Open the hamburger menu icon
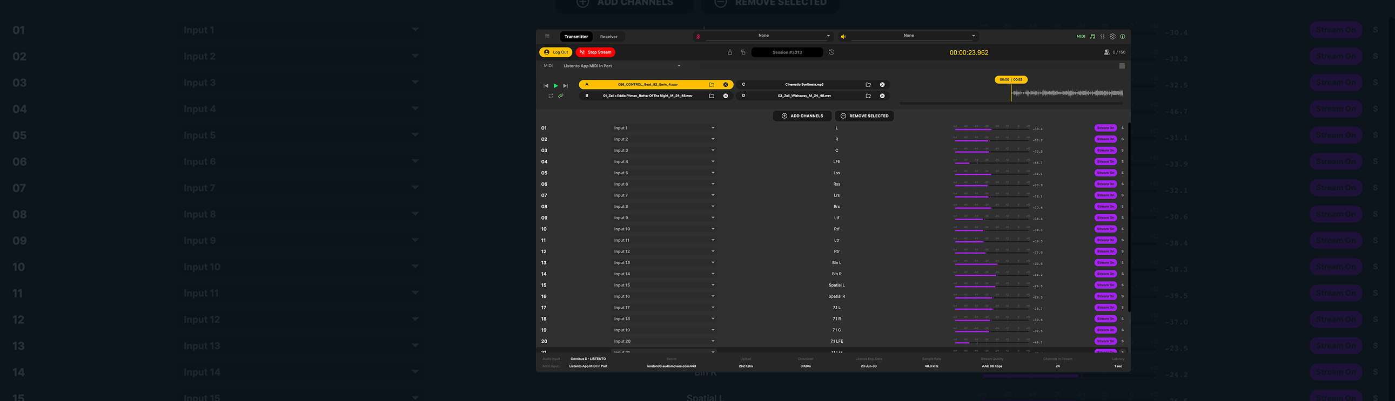Screen dimensions: 1395x401 tap(547, 37)
